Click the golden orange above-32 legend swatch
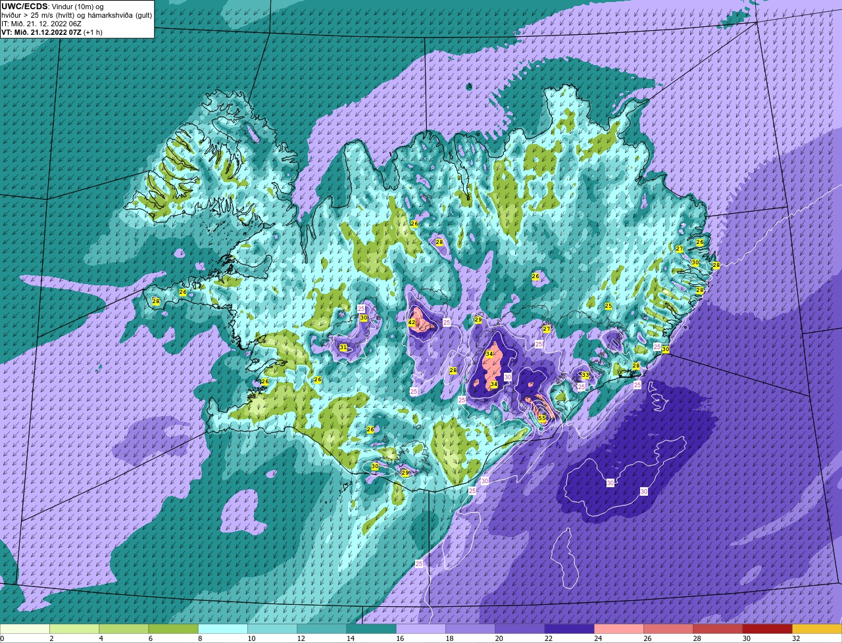Image resolution: width=842 pixels, height=643 pixels. point(817,629)
